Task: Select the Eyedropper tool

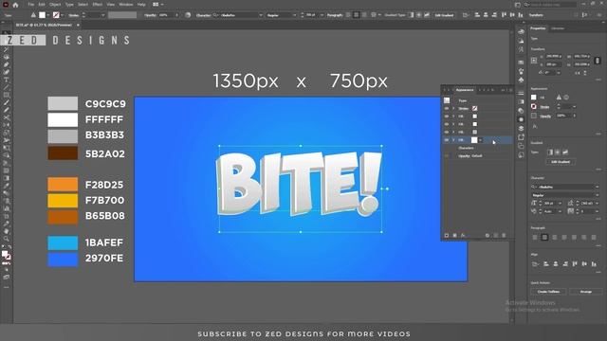Action: pyautogui.click(x=7, y=186)
